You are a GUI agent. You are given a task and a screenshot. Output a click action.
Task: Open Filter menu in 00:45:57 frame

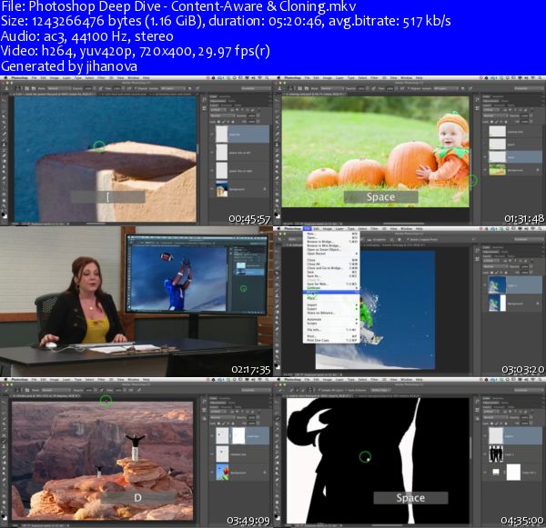[101, 78]
